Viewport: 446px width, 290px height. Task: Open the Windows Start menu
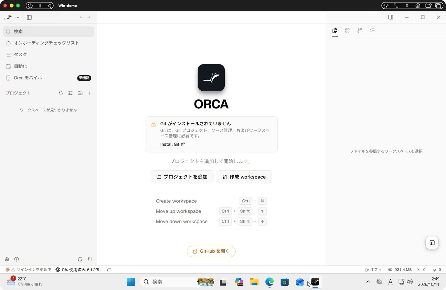[x=131, y=282]
